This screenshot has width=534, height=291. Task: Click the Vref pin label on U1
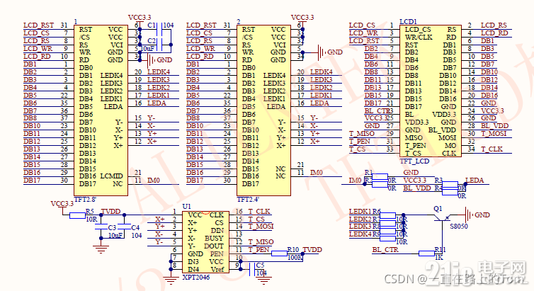(217, 270)
